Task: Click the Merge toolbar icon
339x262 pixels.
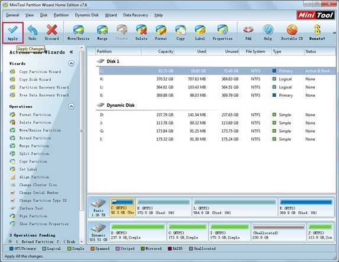Action: tap(102, 33)
